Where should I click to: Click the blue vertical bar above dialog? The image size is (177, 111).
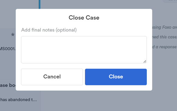(40, 4)
